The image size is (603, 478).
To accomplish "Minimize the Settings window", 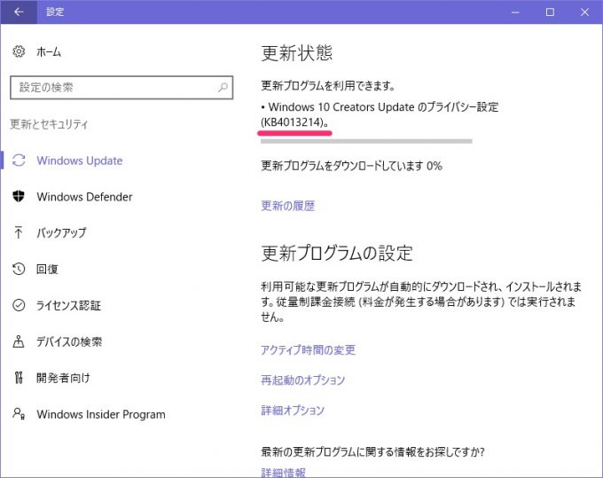I will click(515, 12).
